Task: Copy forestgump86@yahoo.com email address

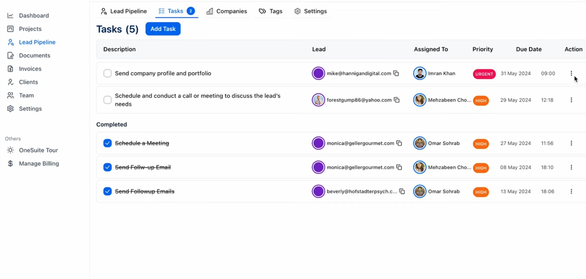Action: coord(397,100)
